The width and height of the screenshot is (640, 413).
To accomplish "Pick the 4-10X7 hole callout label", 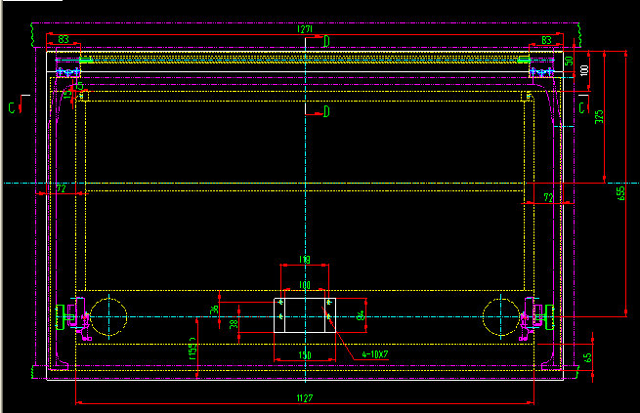I will (x=375, y=353).
